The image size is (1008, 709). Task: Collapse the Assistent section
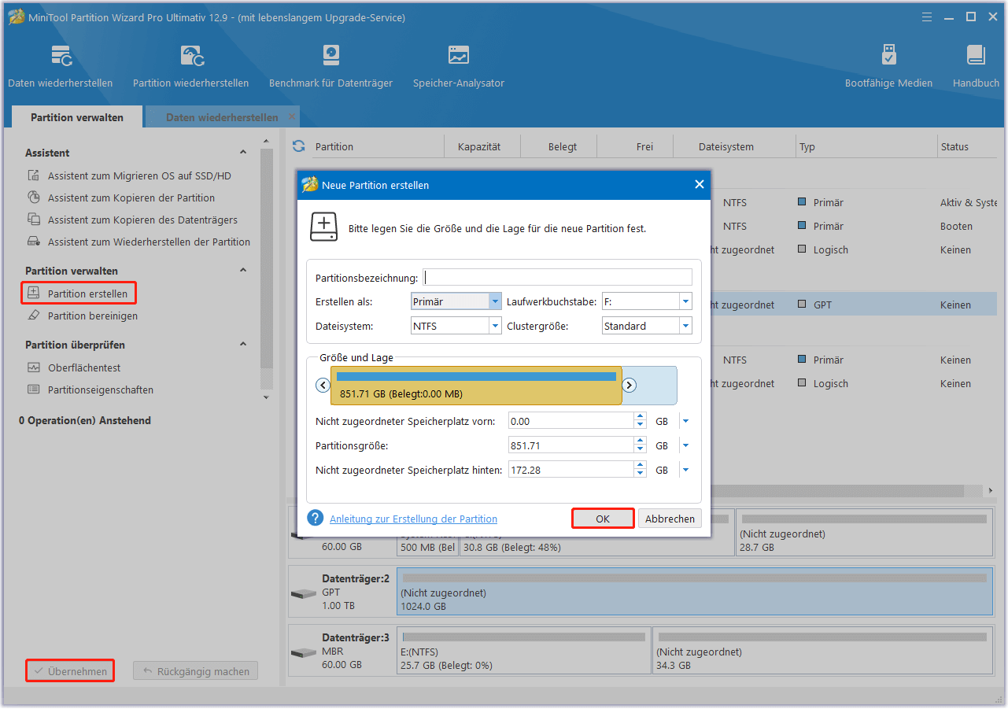243,153
